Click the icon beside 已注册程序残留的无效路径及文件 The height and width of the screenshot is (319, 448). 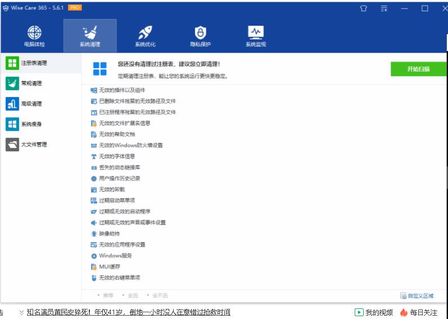click(94, 112)
